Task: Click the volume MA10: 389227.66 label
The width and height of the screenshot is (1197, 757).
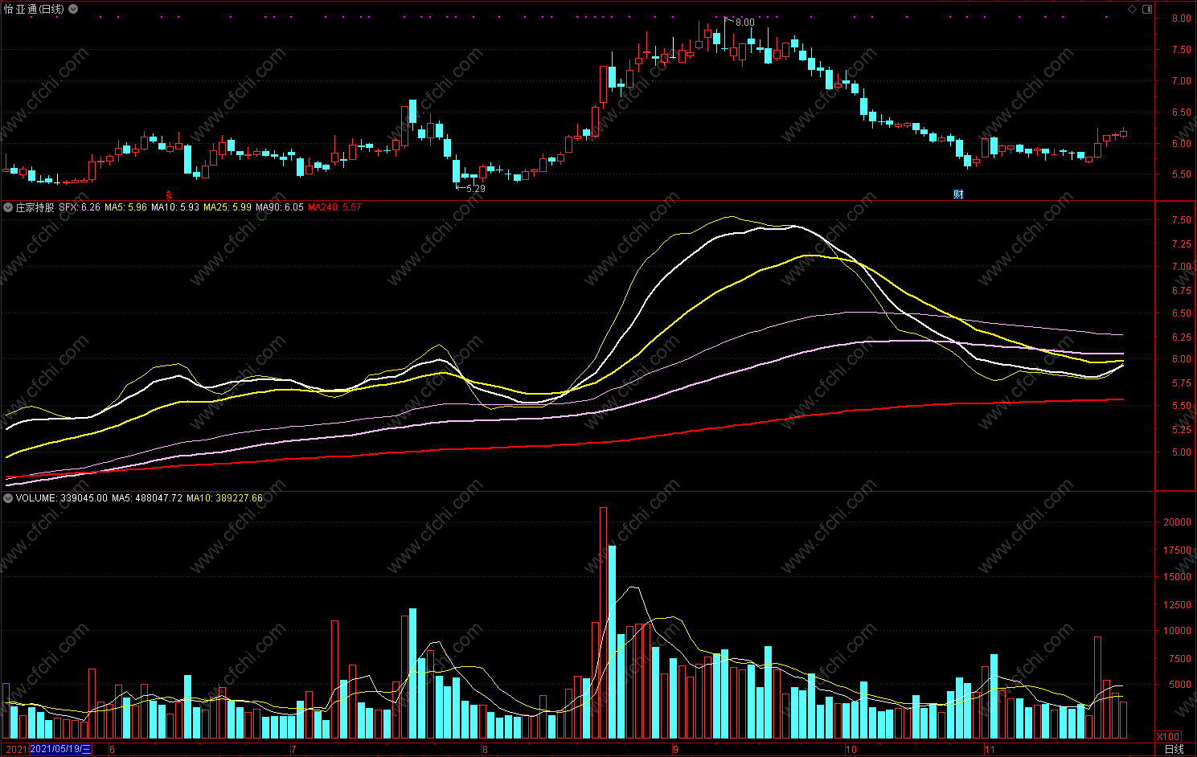Action: [224, 498]
